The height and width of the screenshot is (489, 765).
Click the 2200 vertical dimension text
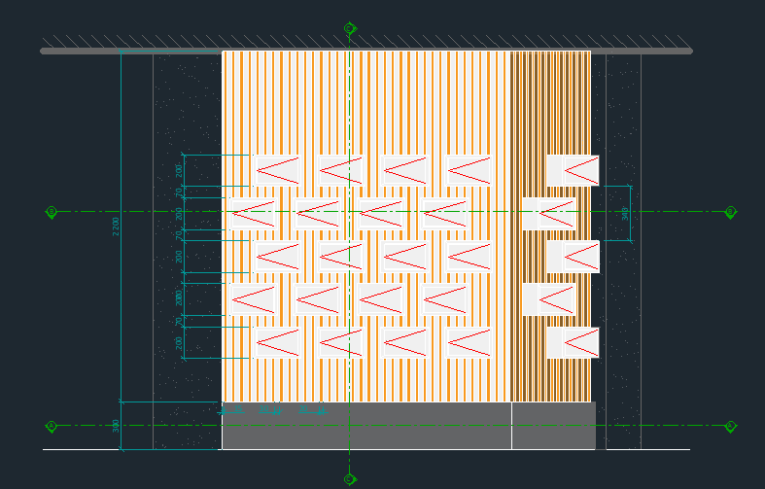pyautogui.click(x=116, y=226)
